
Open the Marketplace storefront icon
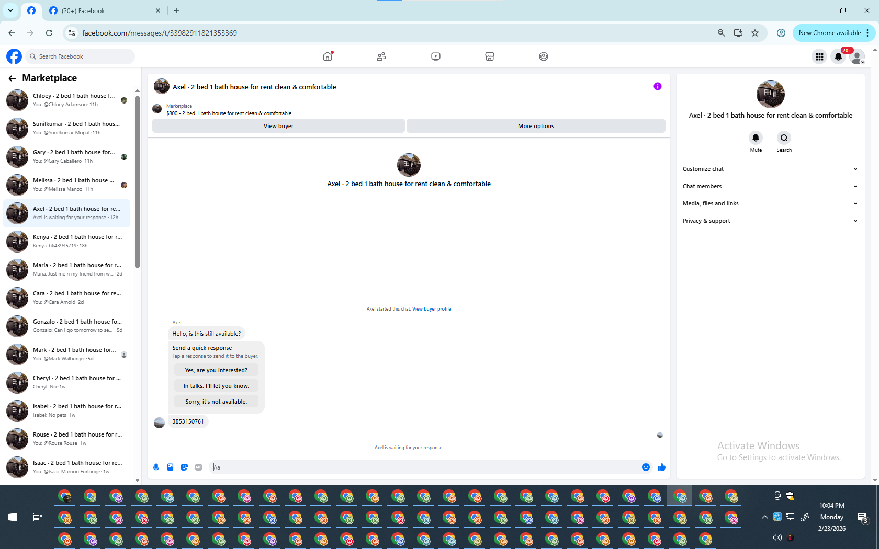point(490,56)
